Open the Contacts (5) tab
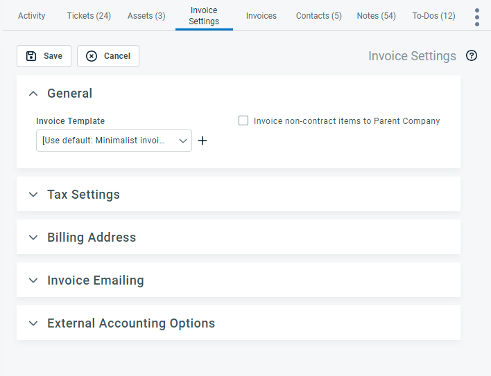 (x=319, y=16)
